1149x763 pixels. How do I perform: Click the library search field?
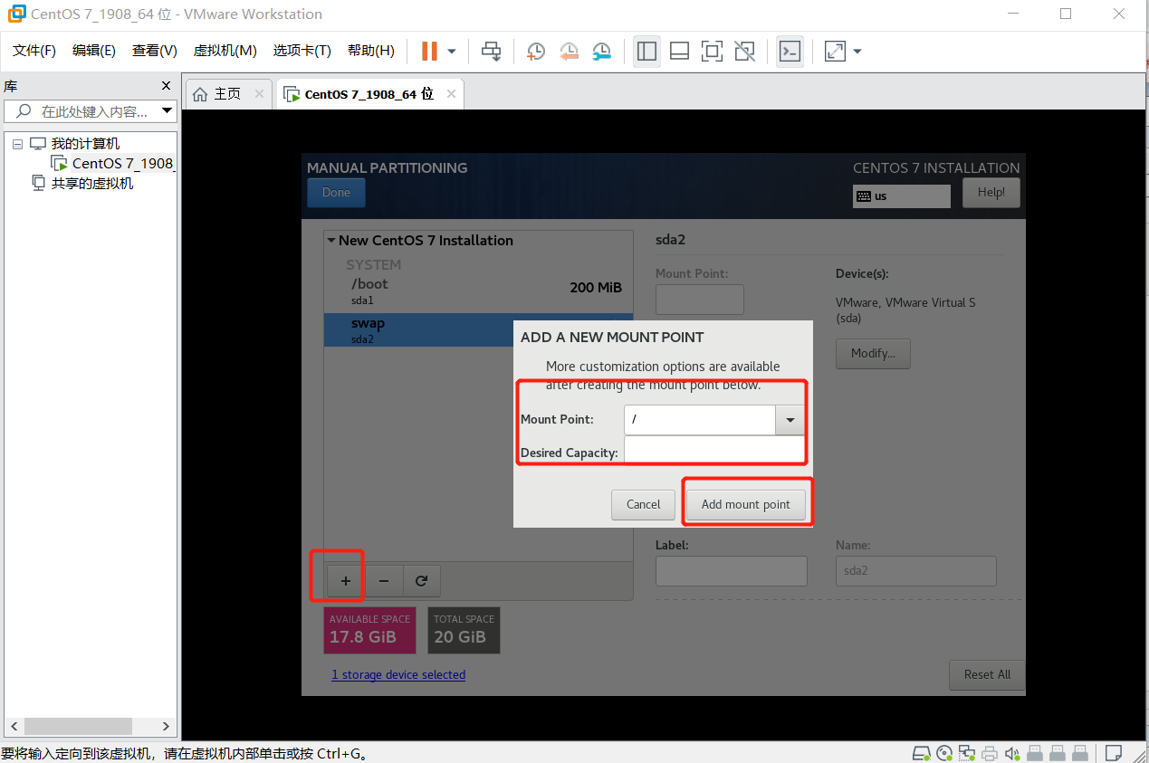91,111
